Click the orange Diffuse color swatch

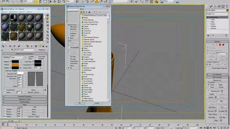tap(15, 64)
